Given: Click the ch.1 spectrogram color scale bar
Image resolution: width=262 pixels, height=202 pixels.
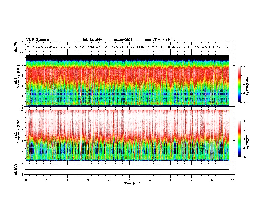Looking at the screenshot, I should (x=239, y=84).
